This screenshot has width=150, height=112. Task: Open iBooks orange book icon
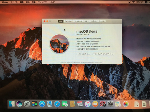pos(95,104)
